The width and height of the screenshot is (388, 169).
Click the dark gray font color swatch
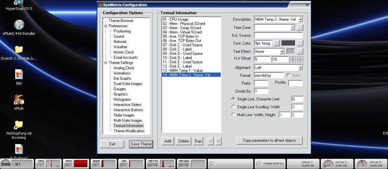pos(288,43)
